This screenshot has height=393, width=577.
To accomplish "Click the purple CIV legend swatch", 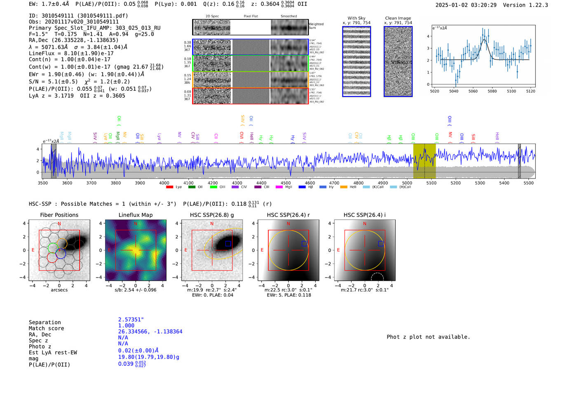I will click(235, 187).
